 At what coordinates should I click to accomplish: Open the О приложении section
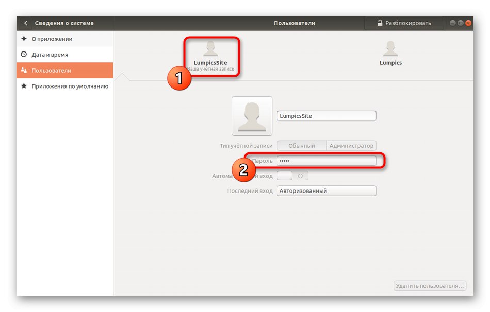click(x=64, y=39)
